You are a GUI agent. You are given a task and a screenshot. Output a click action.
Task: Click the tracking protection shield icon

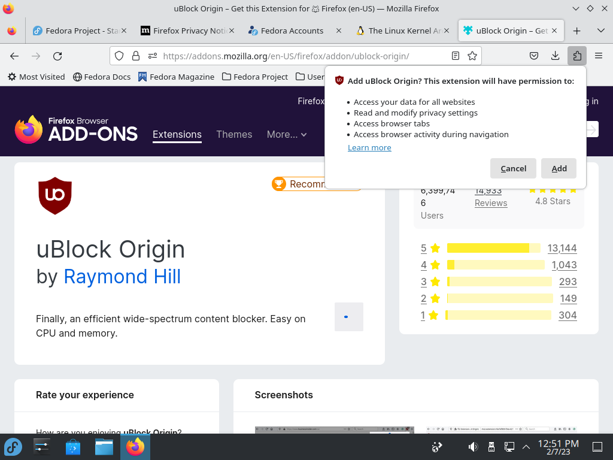click(119, 56)
